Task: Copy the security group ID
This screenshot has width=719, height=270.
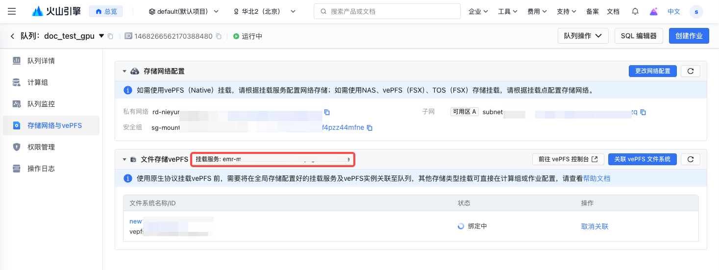Action: point(370,128)
